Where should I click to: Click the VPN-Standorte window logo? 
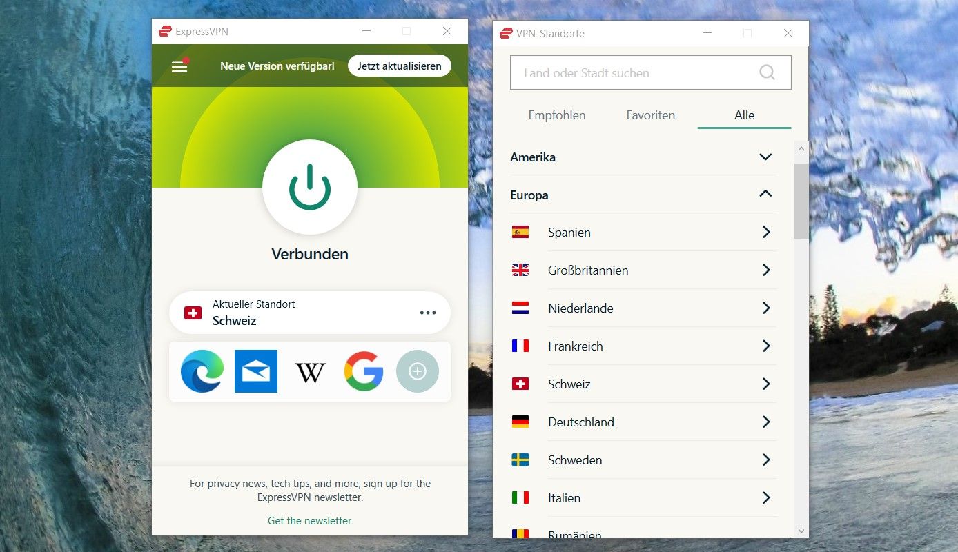(506, 33)
